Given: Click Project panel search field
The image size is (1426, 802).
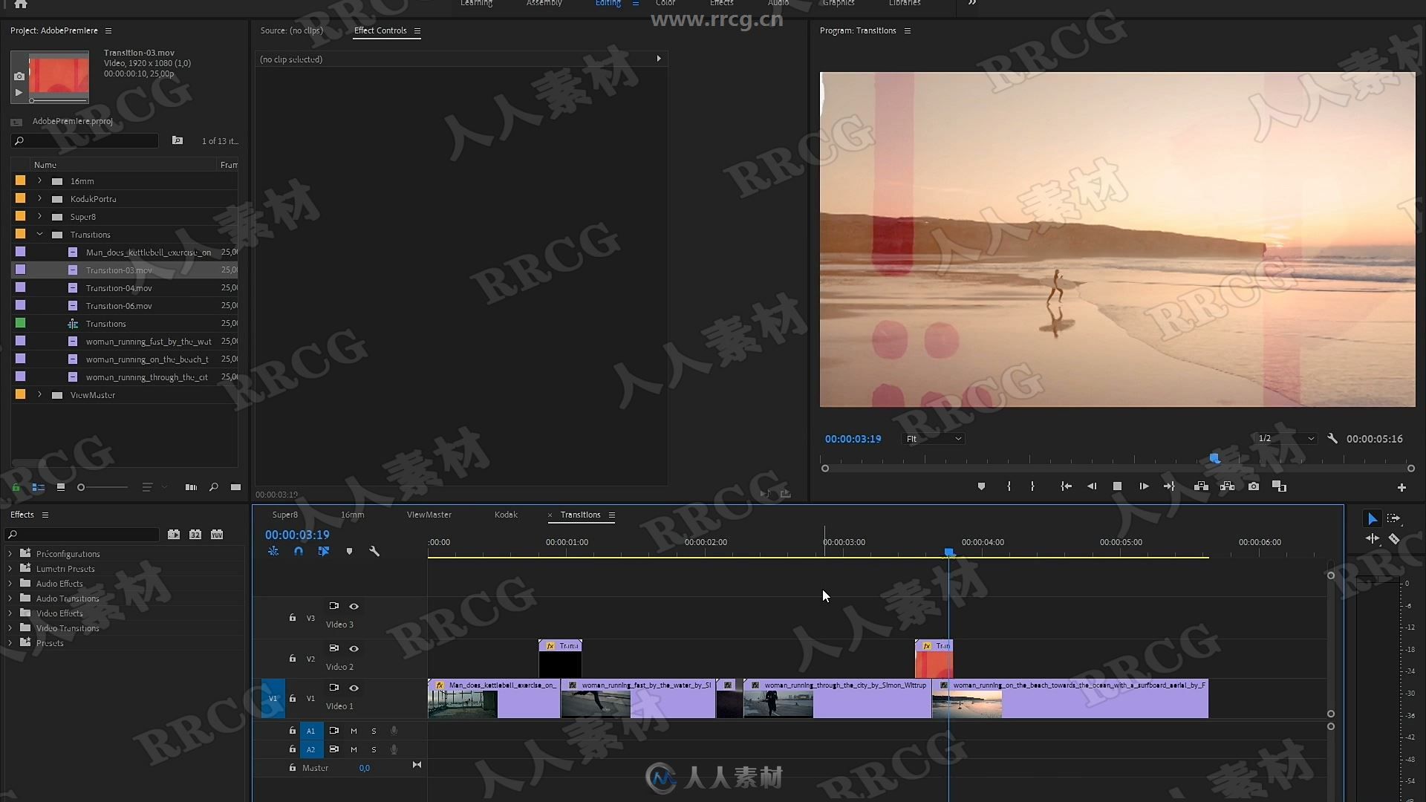Looking at the screenshot, I should (x=85, y=140).
